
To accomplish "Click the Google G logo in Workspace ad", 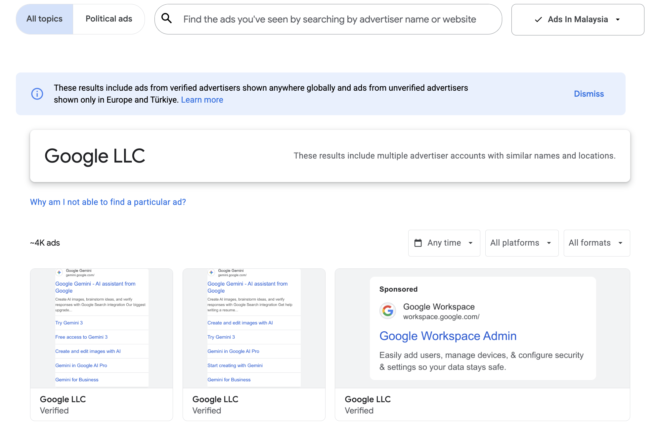I will coord(388,311).
